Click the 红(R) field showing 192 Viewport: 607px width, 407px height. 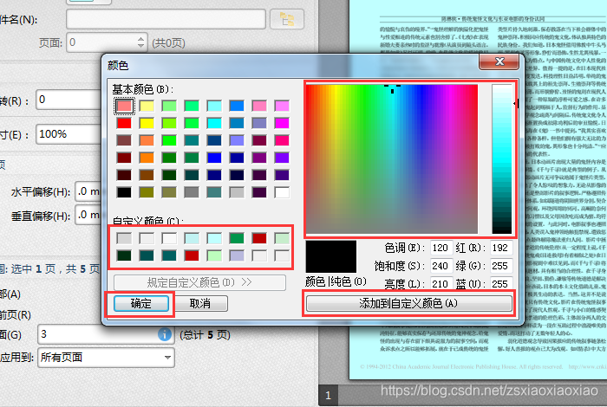(x=500, y=248)
